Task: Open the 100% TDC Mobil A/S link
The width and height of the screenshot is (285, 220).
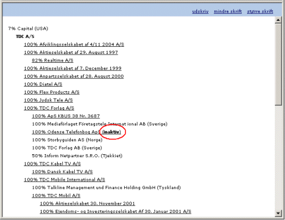Action: point(56,196)
